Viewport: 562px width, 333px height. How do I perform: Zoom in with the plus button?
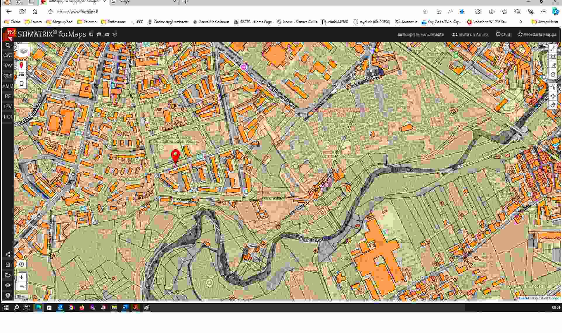coord(22,277)
